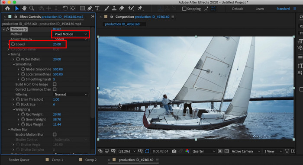Check Build From One Image
This screenshot has height=165, width=303.
[x=55, y=84]
